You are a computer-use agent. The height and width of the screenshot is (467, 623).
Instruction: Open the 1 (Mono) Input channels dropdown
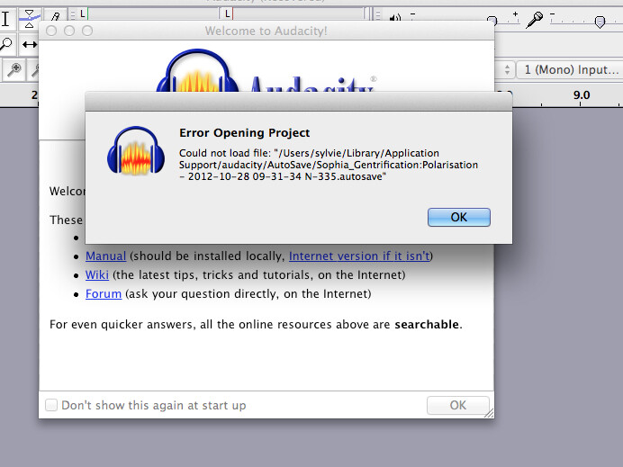coord(569,70)
